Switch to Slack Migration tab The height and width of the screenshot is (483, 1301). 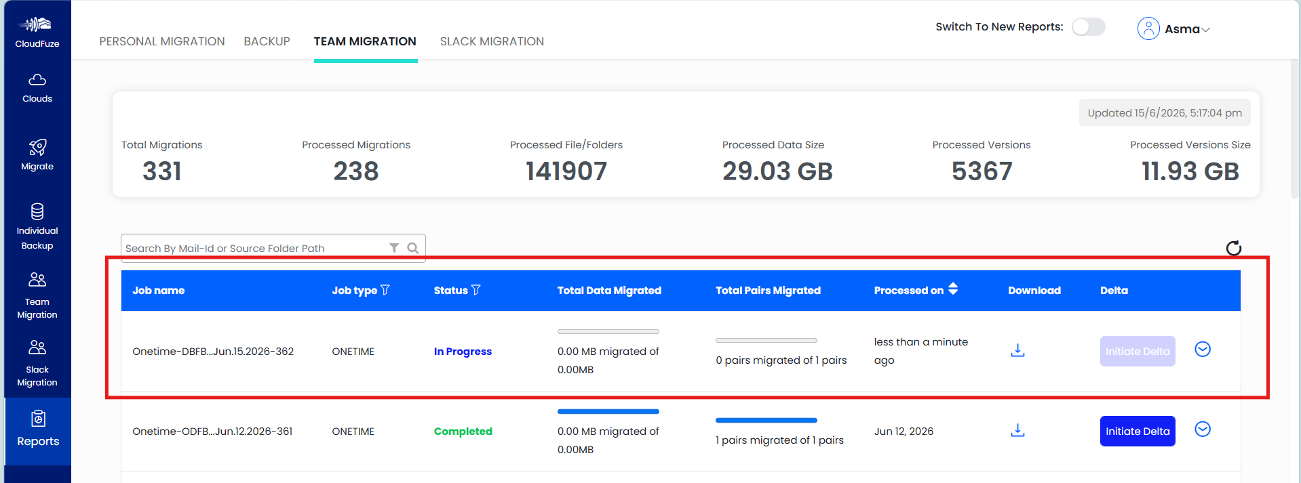click(x=492, y=41)
